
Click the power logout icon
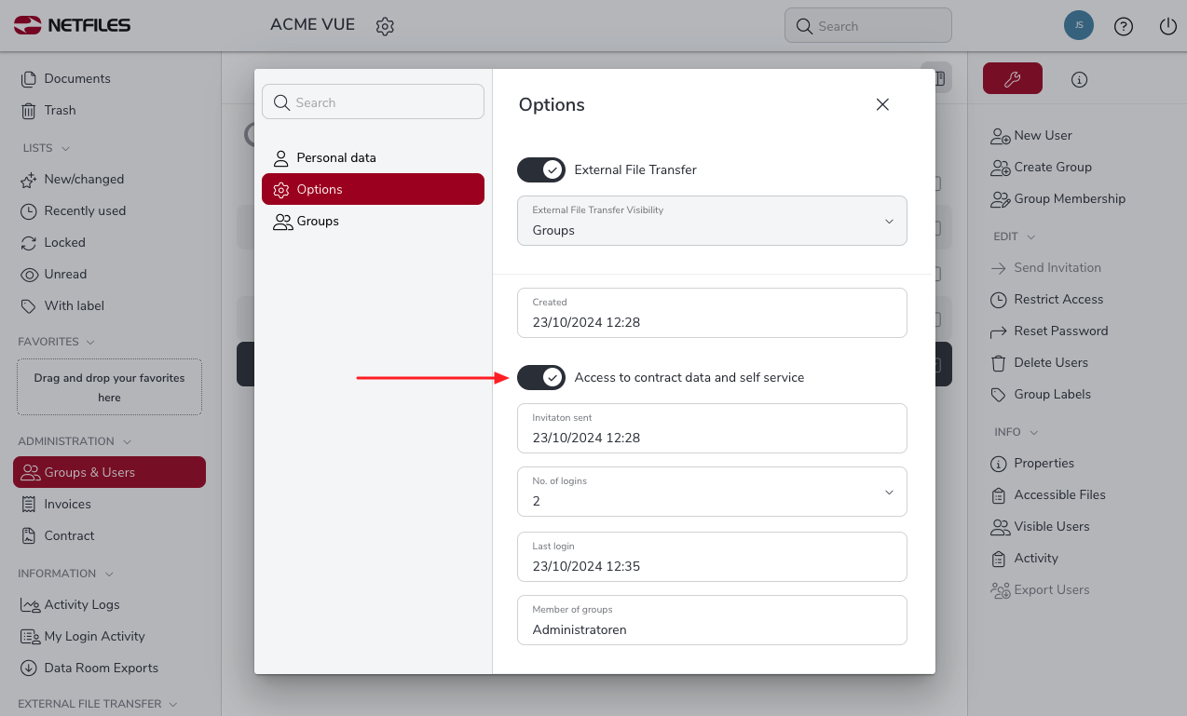1167,26
